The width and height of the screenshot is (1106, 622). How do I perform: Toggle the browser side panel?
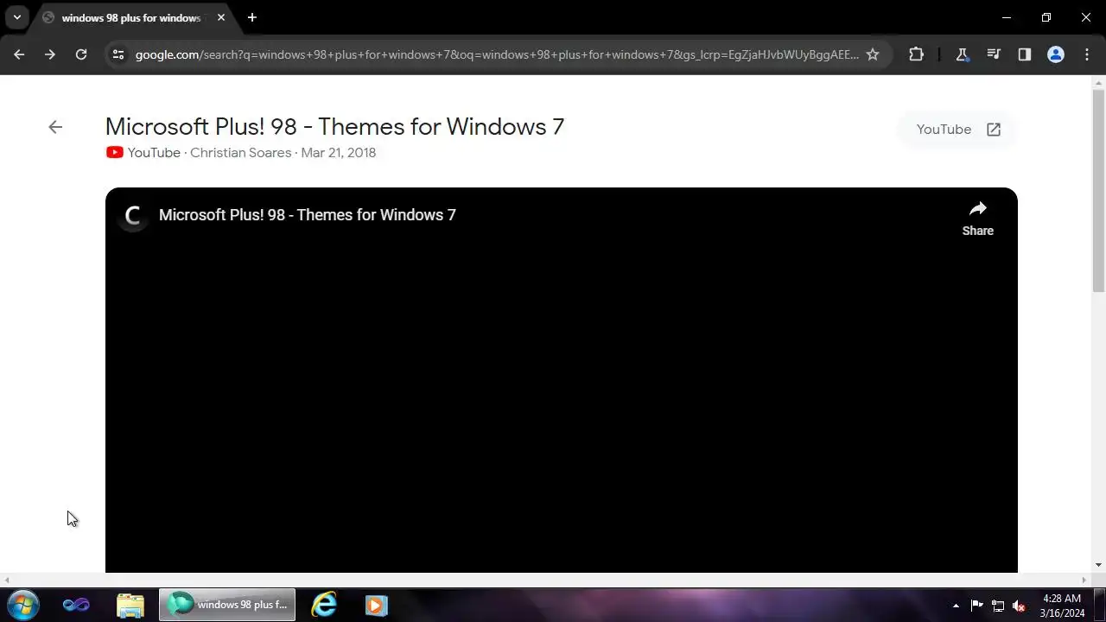pyautogui.click(x=1025, y=54)
